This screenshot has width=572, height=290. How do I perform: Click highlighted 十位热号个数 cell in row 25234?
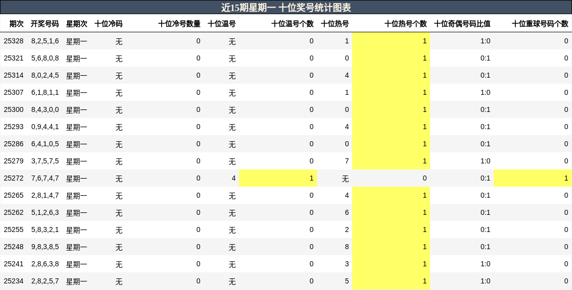click(391, 281)
